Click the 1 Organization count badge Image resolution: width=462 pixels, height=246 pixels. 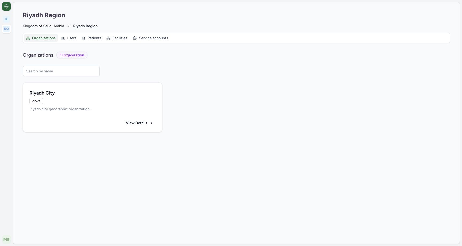click(72, 55)
